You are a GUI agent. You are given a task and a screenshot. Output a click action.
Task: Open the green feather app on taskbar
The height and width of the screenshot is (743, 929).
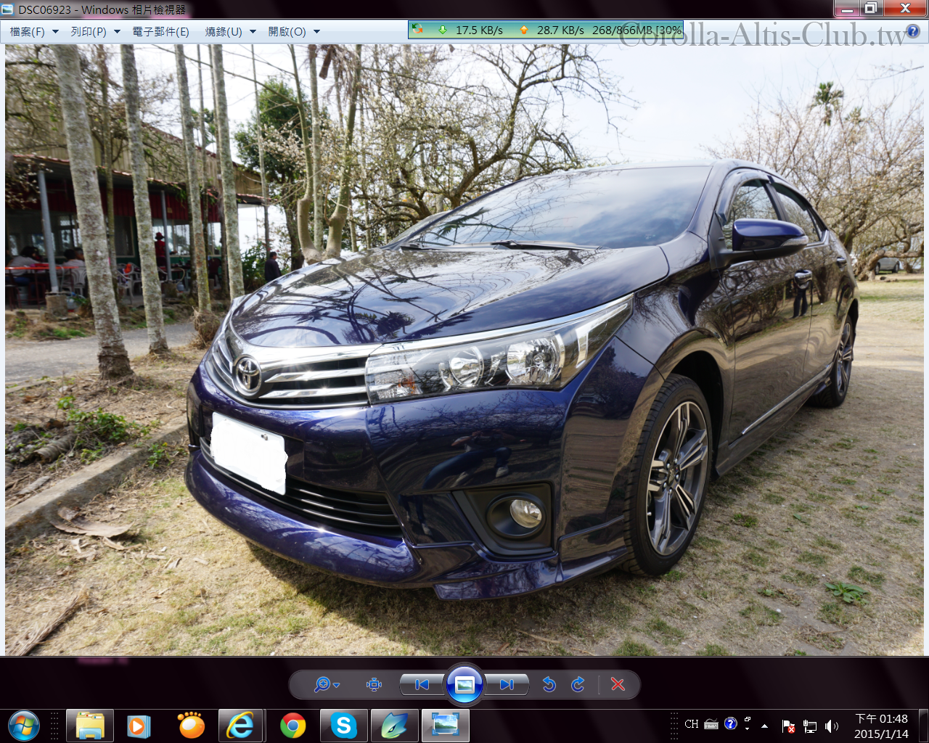(394, 726)
